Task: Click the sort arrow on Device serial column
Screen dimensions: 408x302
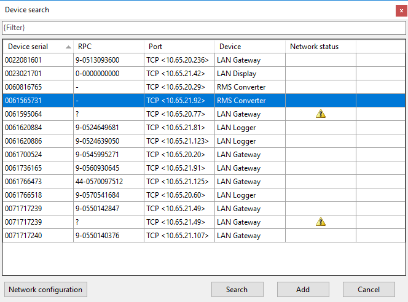Action: (x=68, y=47)
